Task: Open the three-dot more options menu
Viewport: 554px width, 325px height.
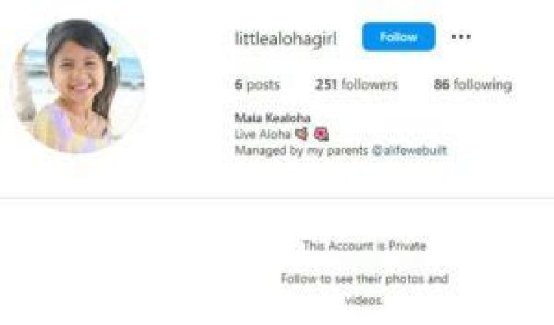Action: click(461, 36)
